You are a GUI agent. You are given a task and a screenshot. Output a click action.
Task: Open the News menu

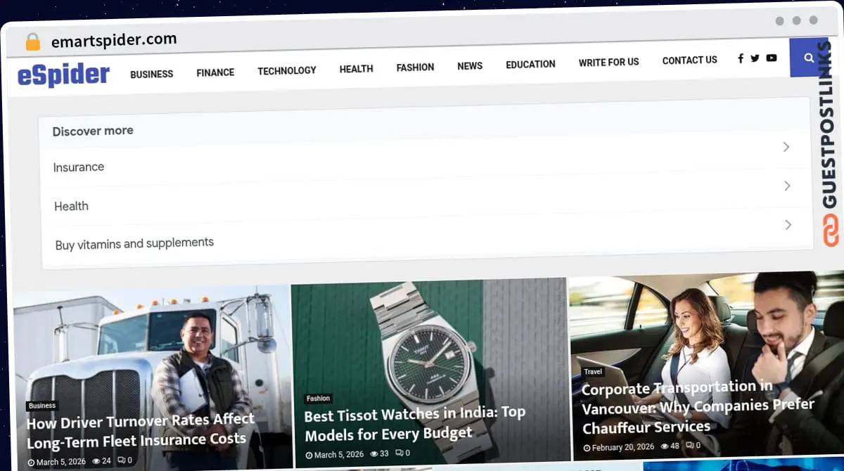[470, 66]
